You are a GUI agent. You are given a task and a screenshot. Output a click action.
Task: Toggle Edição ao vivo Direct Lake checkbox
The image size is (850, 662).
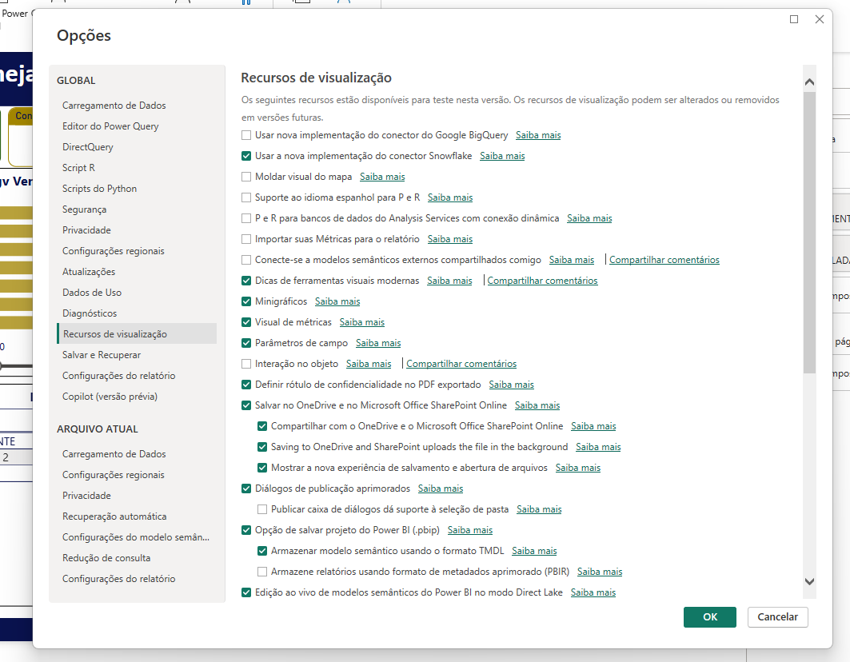click(246, 592)
